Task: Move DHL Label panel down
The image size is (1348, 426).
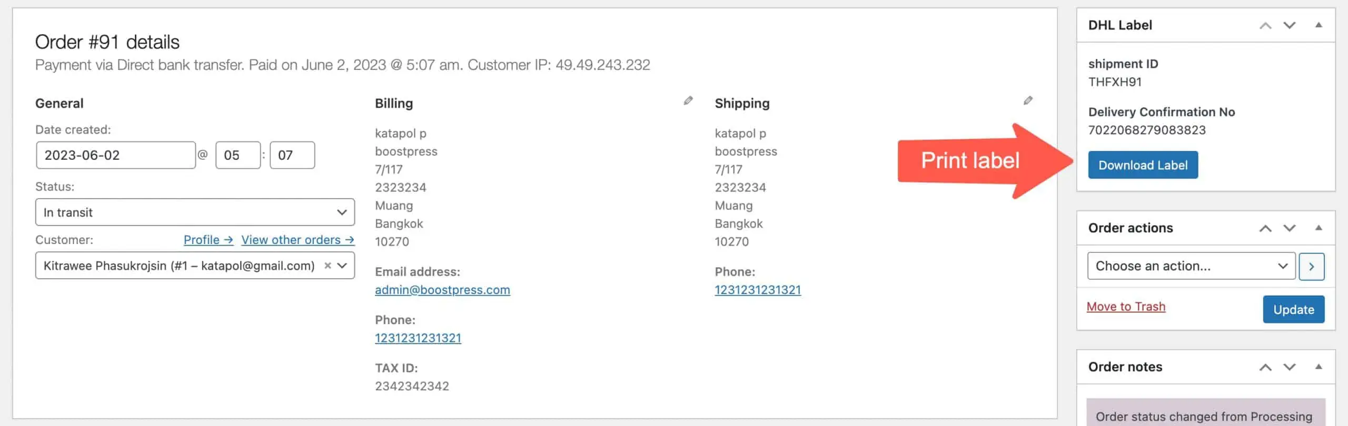Action: coord(1289,25)
